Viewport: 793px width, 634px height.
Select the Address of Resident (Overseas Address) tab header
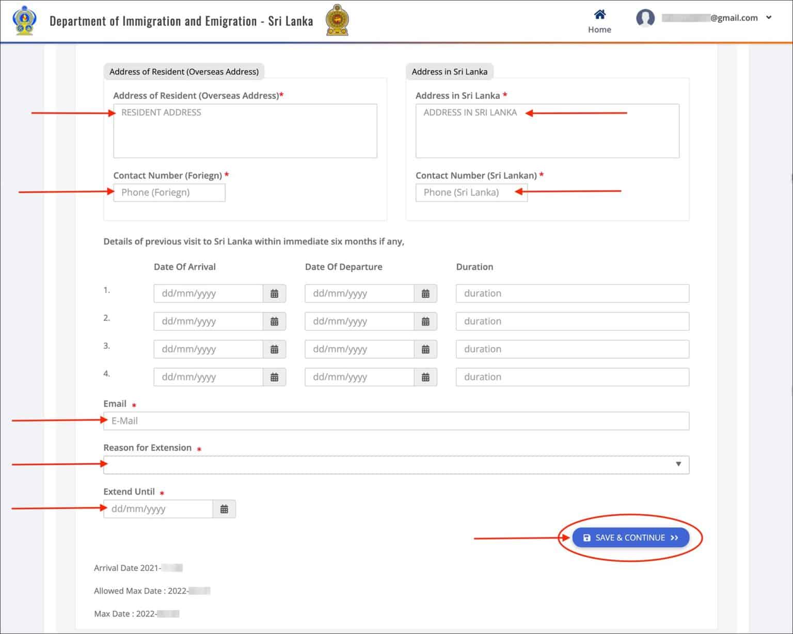(x=184, y=72)
